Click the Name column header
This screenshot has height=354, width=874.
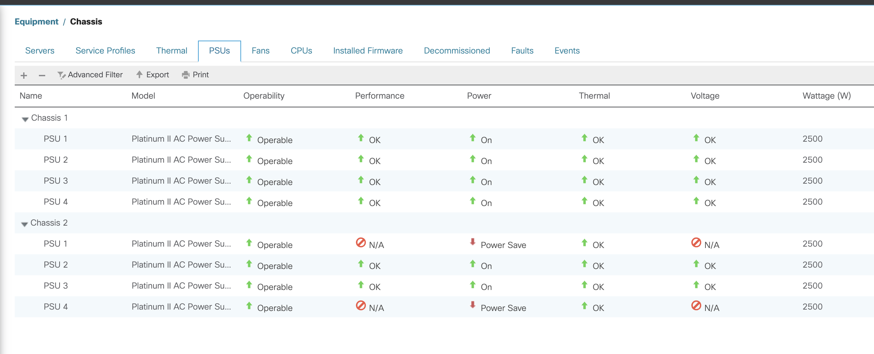click(x=31, y=95)
